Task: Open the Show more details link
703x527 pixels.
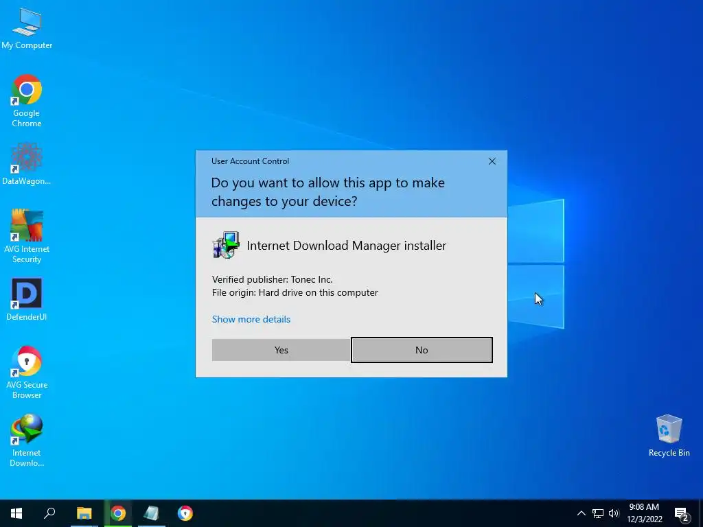Action: pos(251,319)
